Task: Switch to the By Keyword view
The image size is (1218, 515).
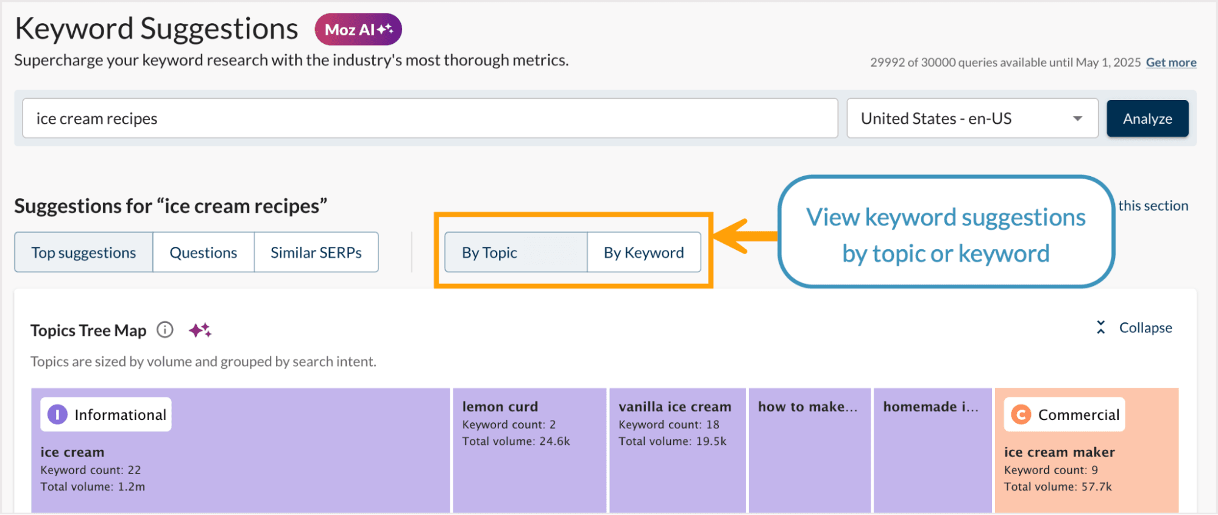Action: (643, 252)
